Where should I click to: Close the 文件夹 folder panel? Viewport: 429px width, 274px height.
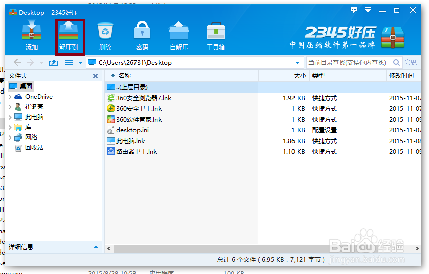point(95,76)
